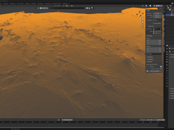The width and height of the screenshot is (174, 130).
Task: Click the Lock to Object field
Action: [157, 29]
